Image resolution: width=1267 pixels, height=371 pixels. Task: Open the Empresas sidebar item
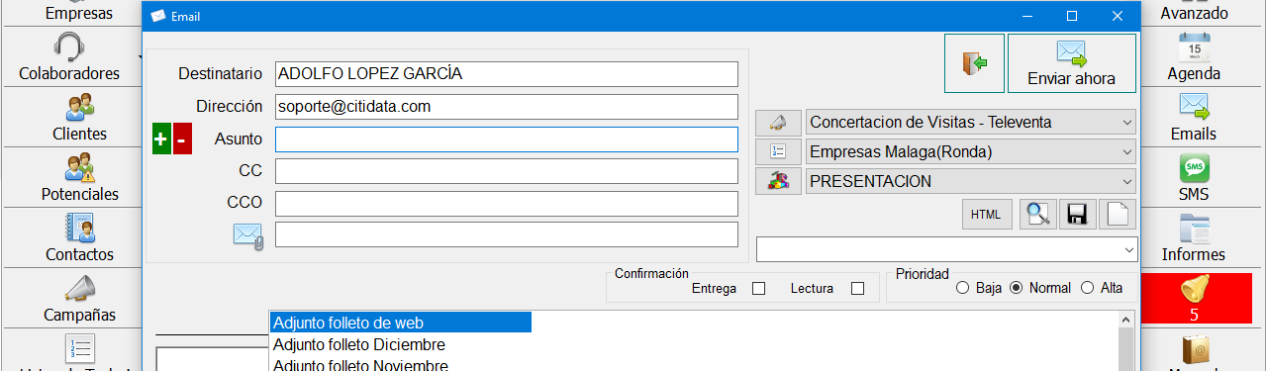click(79, 13)
